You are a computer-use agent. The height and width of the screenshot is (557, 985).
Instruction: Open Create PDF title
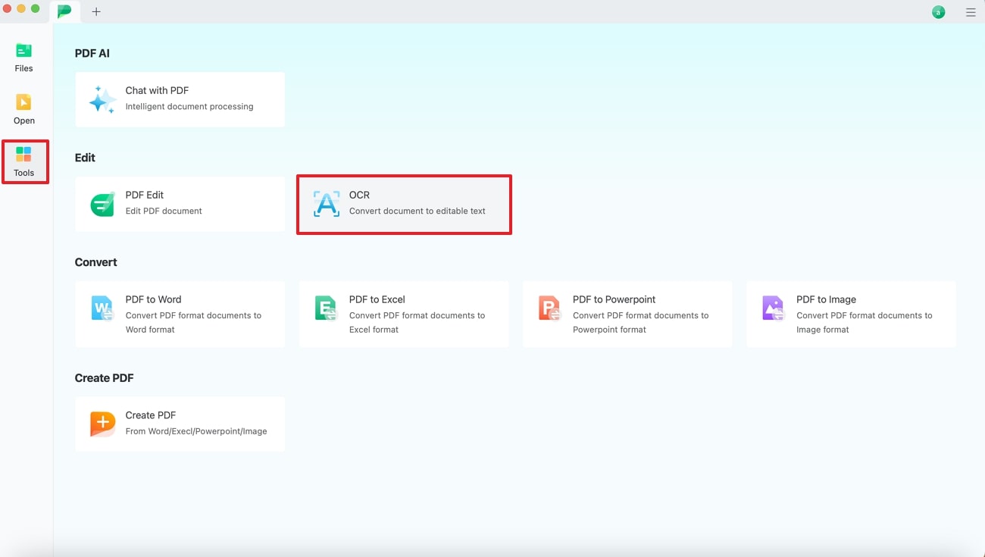coord(151,415)
